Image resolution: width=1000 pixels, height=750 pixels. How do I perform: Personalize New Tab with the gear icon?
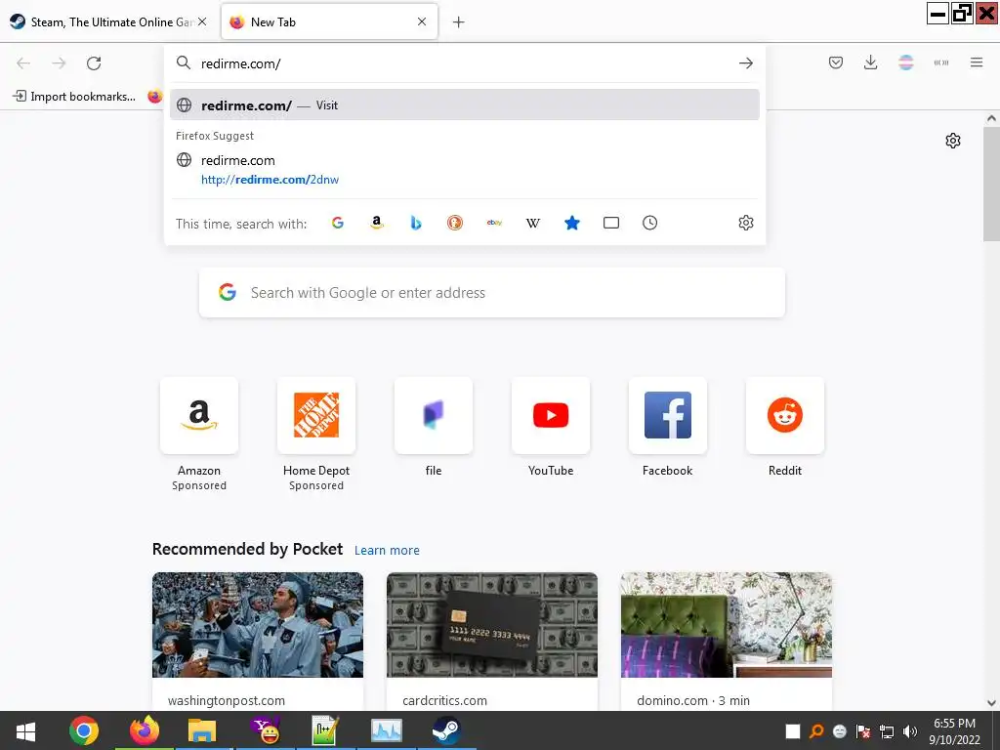[x=953, y=141]
